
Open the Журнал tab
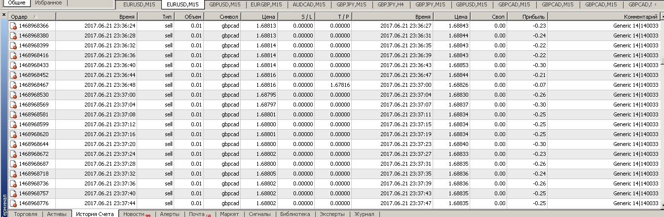pyautogui.click(x=364, y=214)
